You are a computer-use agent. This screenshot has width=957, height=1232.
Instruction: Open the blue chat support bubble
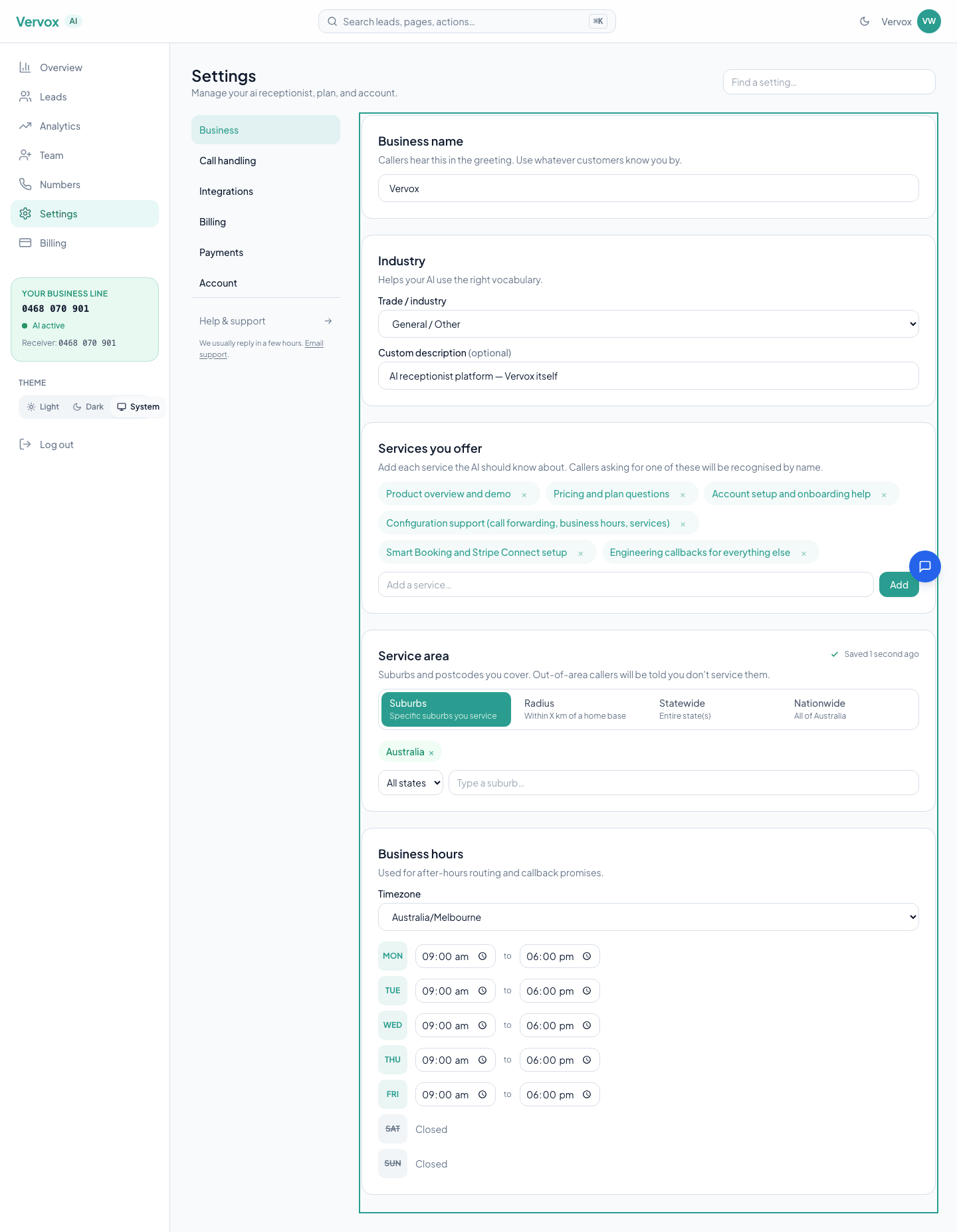click(x=924, y=566)
